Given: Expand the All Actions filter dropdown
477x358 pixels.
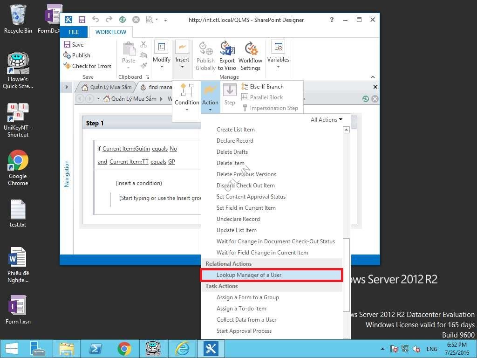Looking at the screenshot, I should coord(326,120).
